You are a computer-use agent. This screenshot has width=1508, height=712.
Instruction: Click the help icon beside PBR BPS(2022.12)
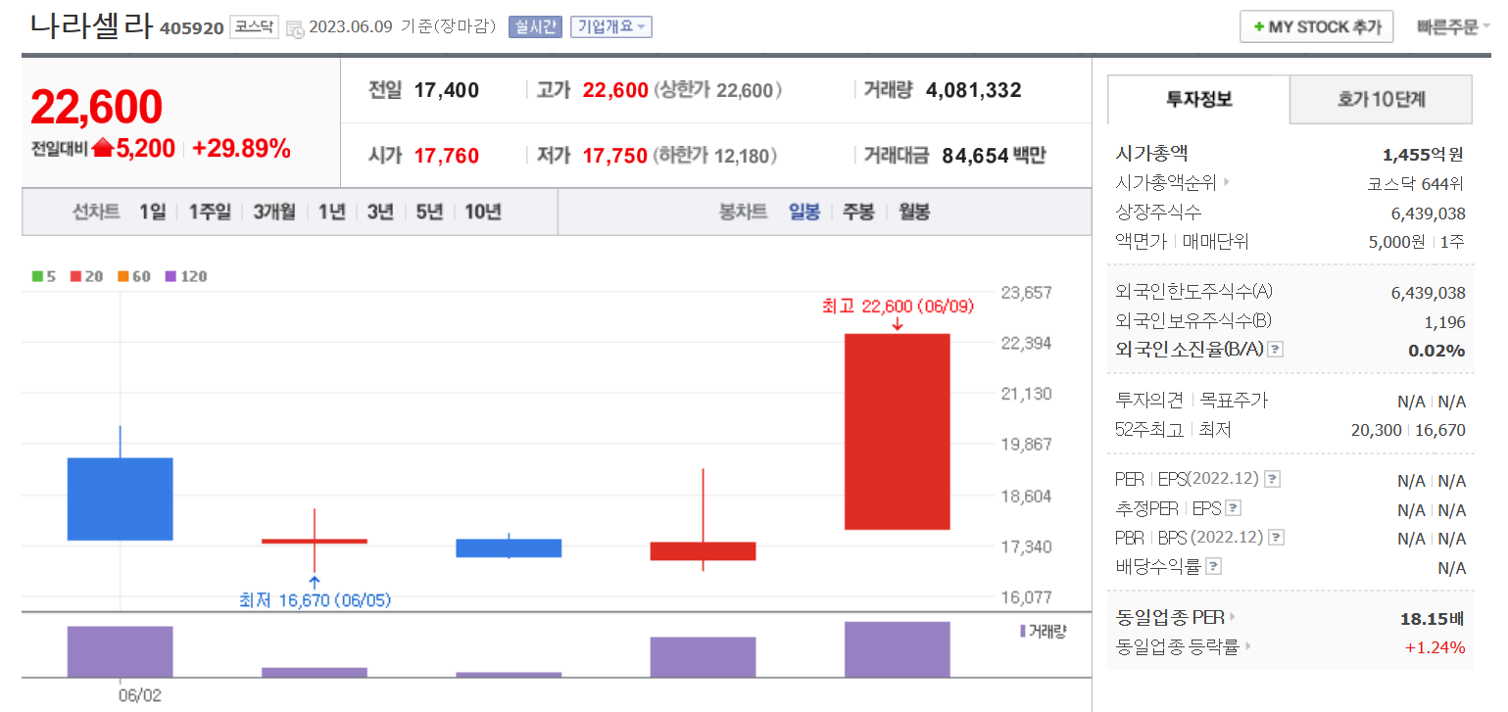point(1276,538)
